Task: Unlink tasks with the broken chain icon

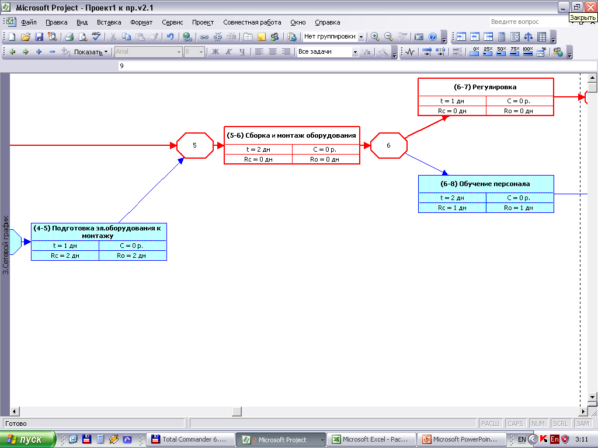Action: [218, 37]
